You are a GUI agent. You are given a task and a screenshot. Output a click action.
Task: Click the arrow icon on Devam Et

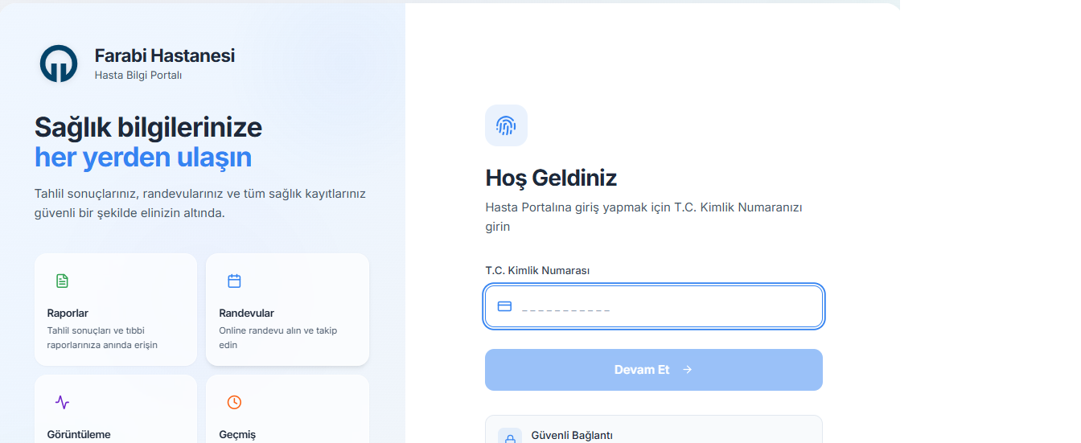[687, 370]
